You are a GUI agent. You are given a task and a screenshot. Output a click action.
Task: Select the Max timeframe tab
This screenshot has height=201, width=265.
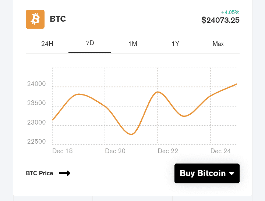pos(218,44)
